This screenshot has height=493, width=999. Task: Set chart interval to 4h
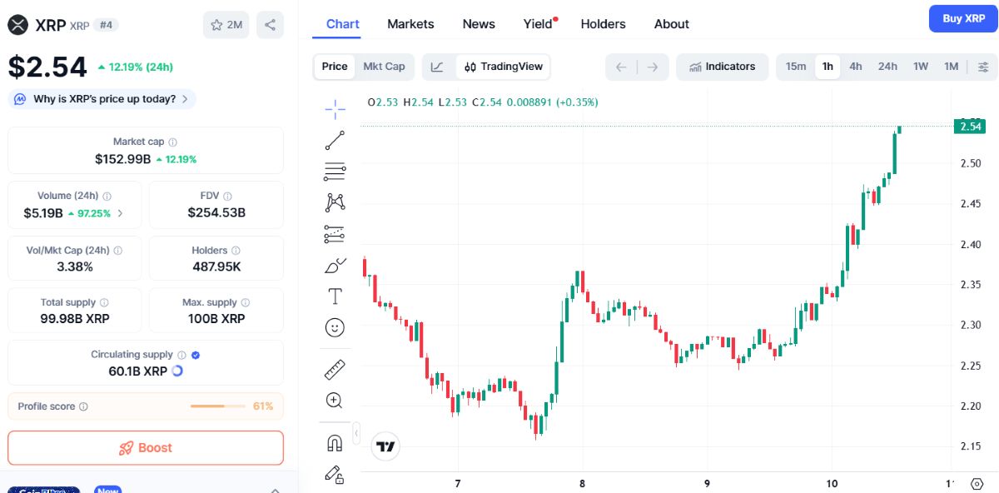(x=856, y=67)
